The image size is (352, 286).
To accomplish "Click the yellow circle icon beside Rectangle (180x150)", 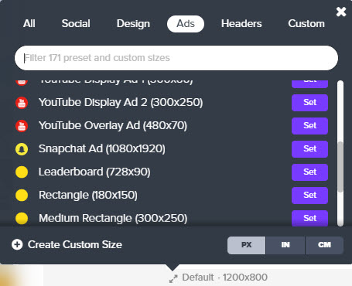I will [x=22, y=196].
